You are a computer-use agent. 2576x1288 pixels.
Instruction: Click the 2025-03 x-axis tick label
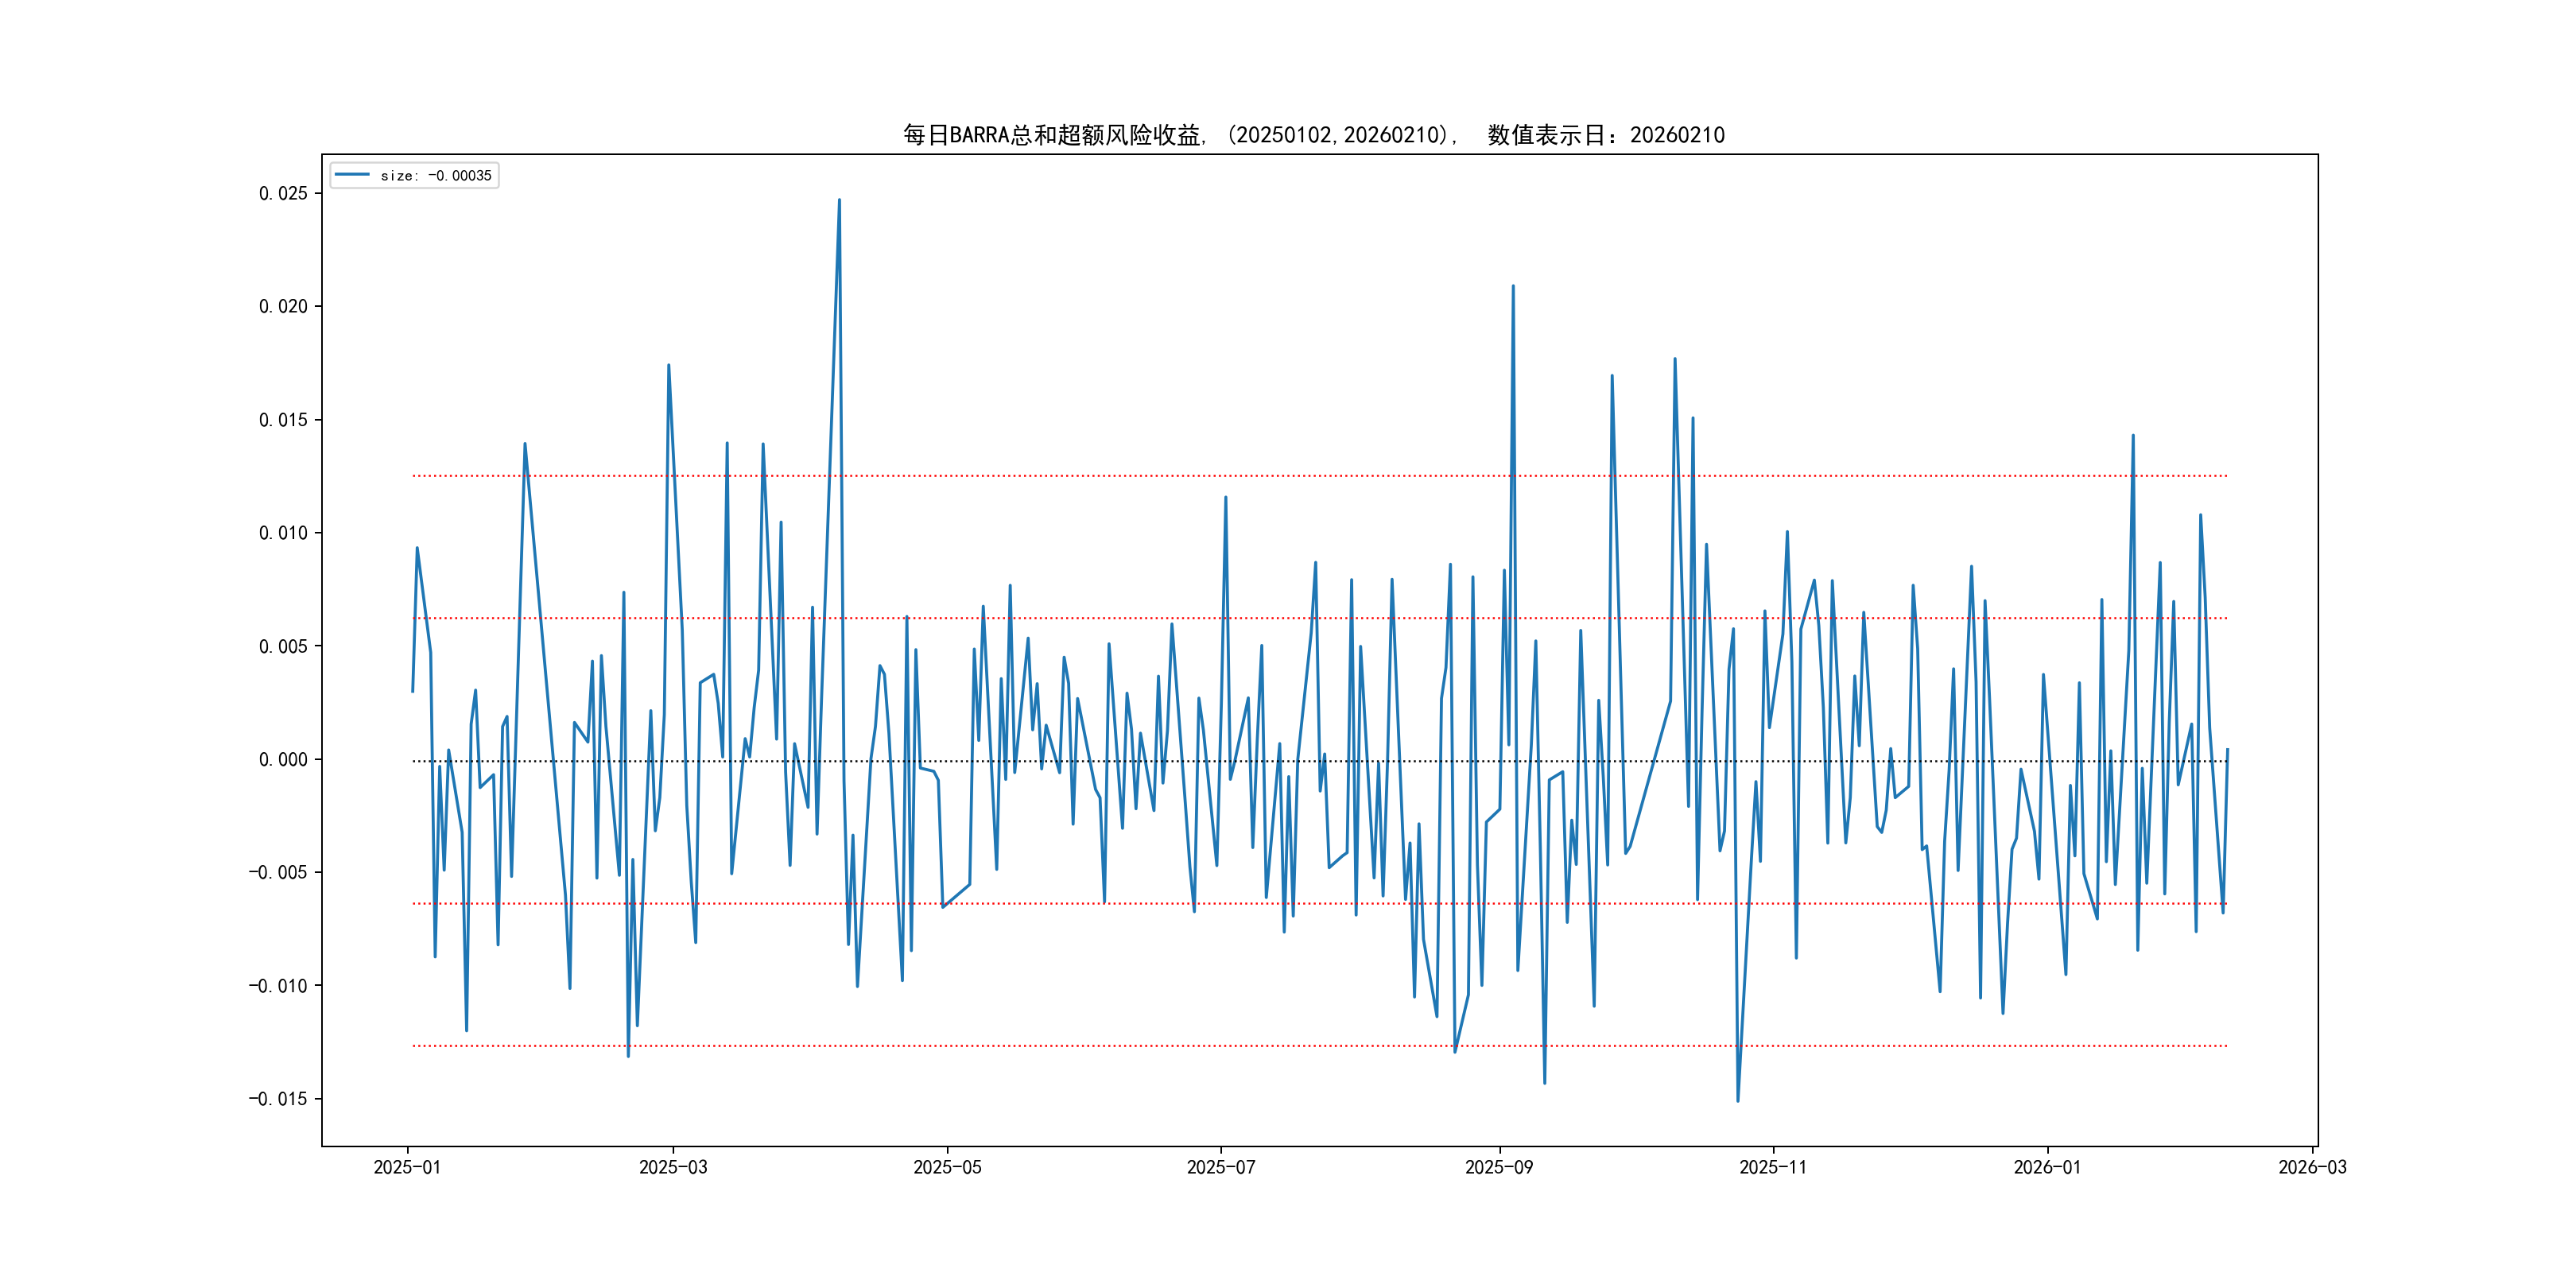coord(673,1167)
